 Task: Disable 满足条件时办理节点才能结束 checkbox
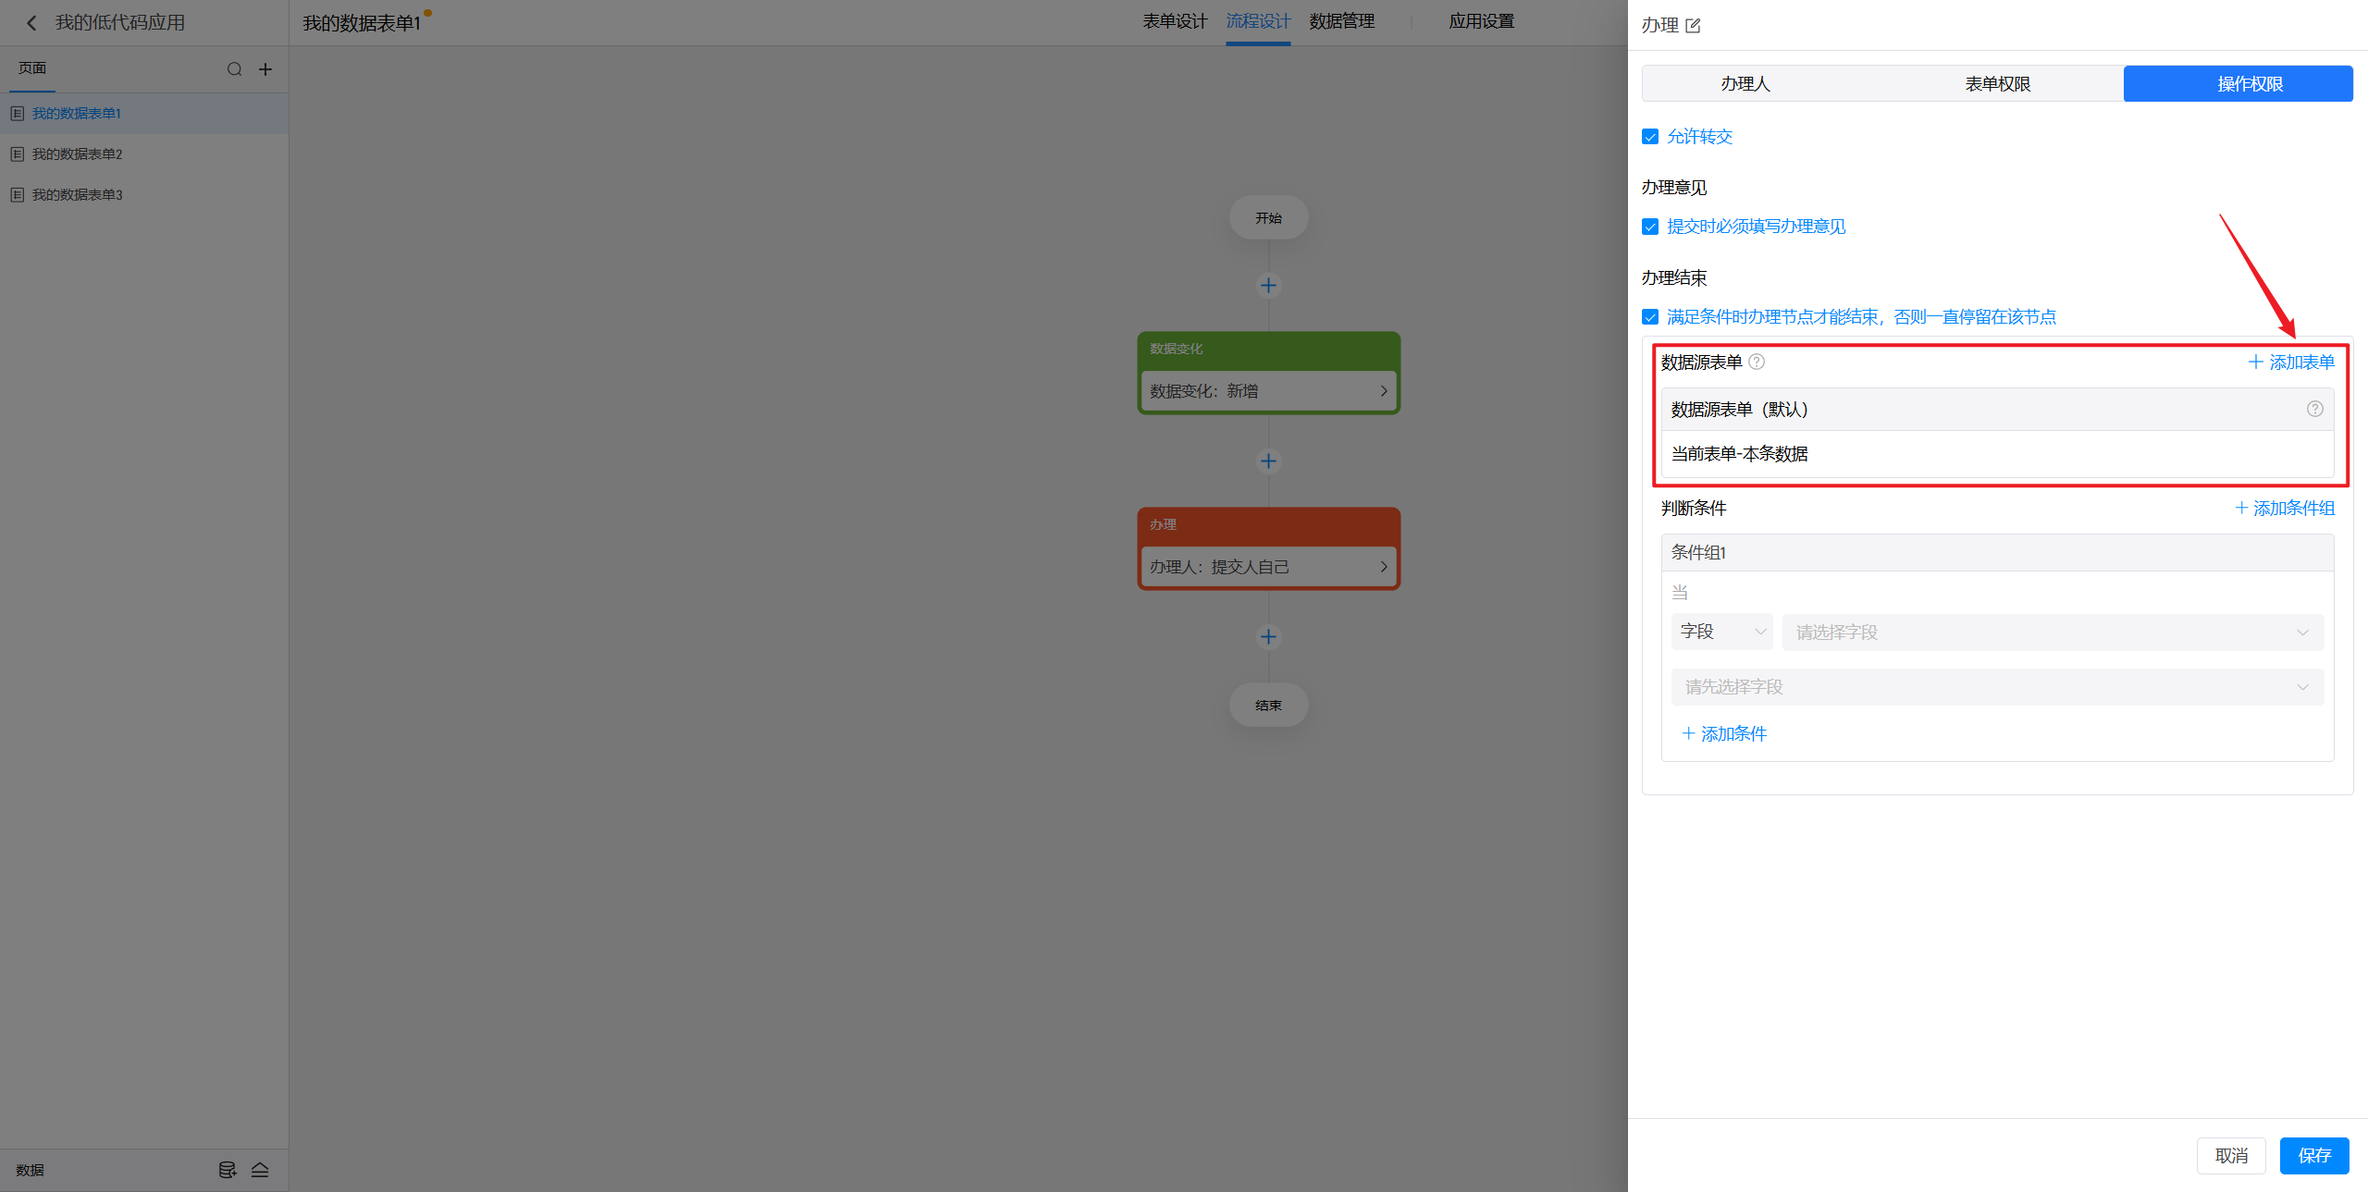(x=1650, y=317)
